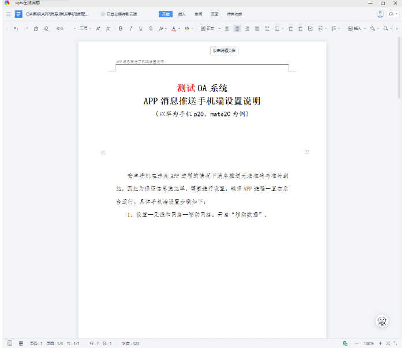Click the 100% zoom level value

pos(368,343)
